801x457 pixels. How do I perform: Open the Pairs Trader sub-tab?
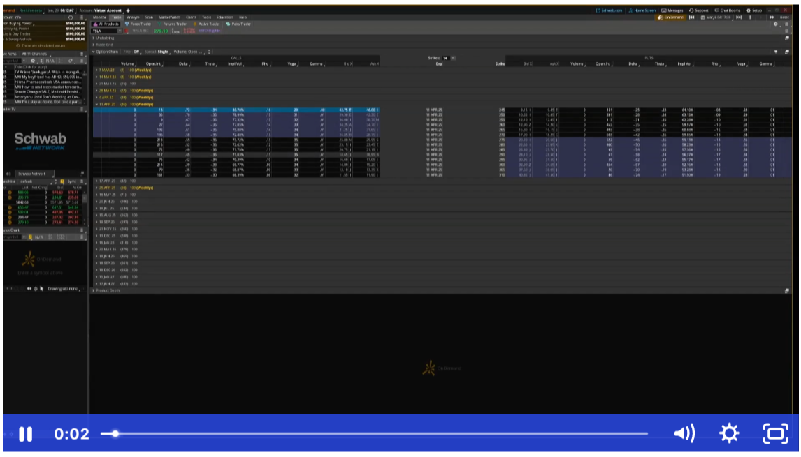click(238, 24)
